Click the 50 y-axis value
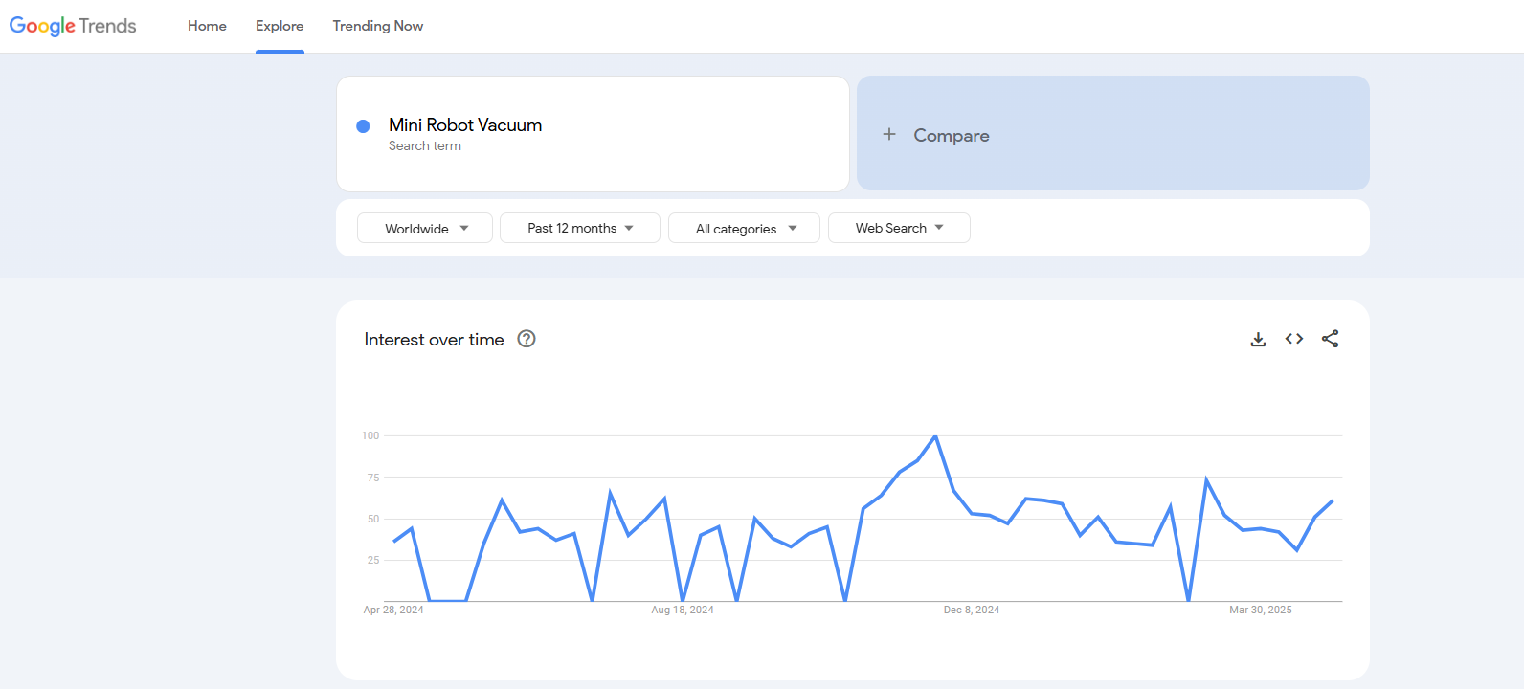The height and width of the screenshot is (689, 1524). click(373, 519)
